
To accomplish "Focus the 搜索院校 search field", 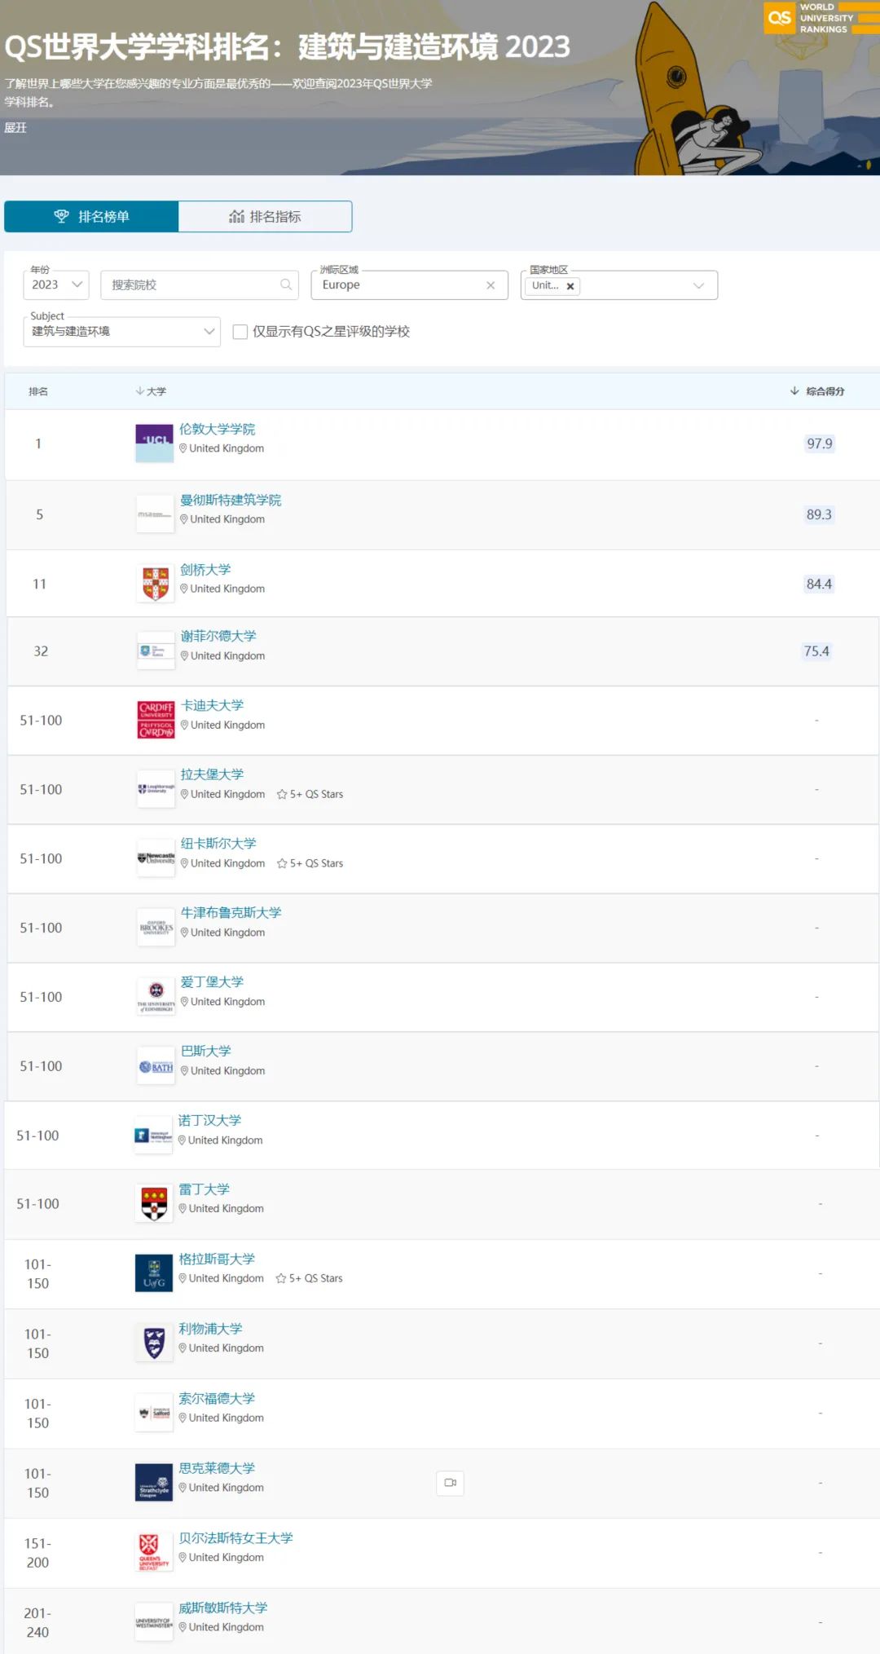I will tap(200, 284).
